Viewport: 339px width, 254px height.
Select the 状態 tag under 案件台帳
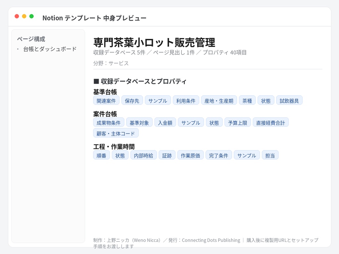click(x=214, y=122)
